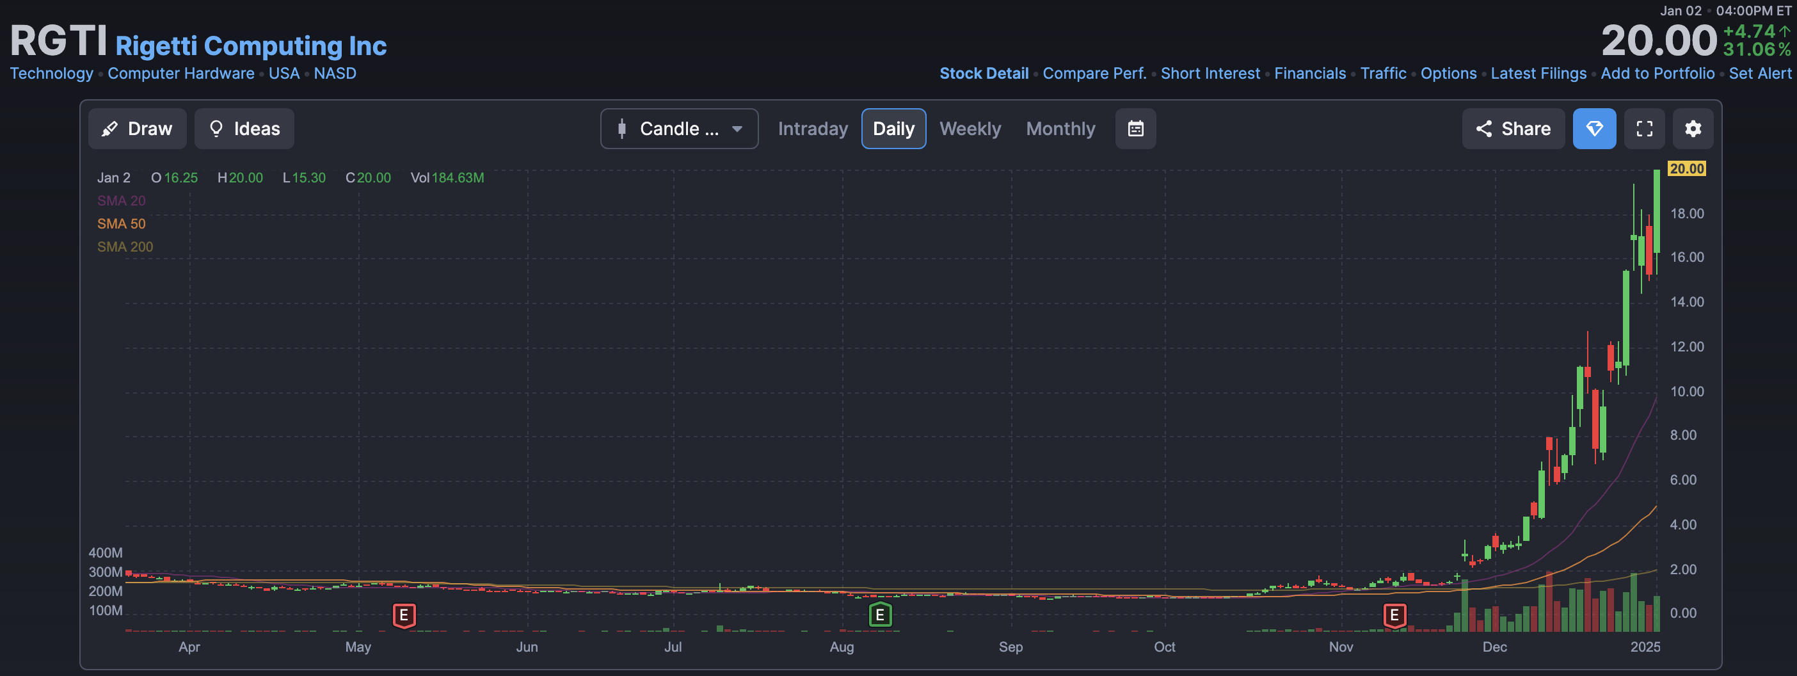This screenshot has width=1797, height=676.
Task: Open the Draw tools
Action: coord(138,129)
